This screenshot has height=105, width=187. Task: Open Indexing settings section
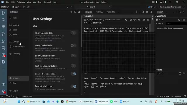tap(15, 54)
